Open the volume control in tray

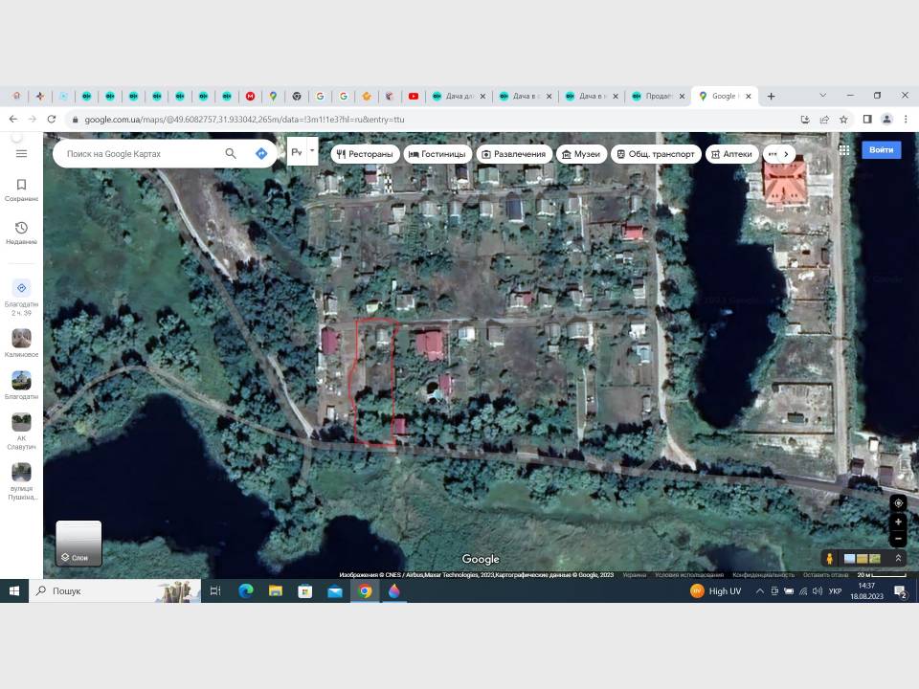point(818,591)
